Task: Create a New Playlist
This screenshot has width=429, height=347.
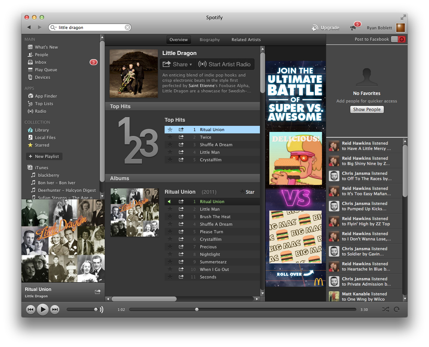Action: 44,156
